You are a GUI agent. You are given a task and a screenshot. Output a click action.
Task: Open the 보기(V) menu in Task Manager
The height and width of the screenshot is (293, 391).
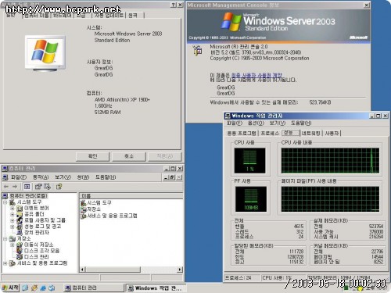[x=277, y=123]
